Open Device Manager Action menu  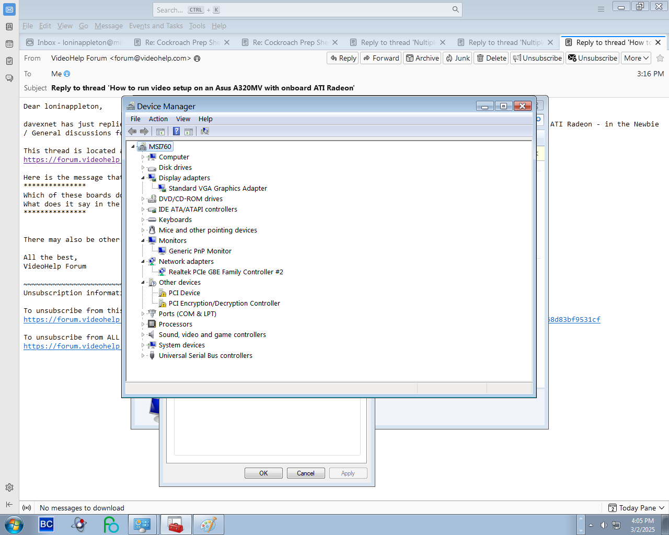[158, 119]
